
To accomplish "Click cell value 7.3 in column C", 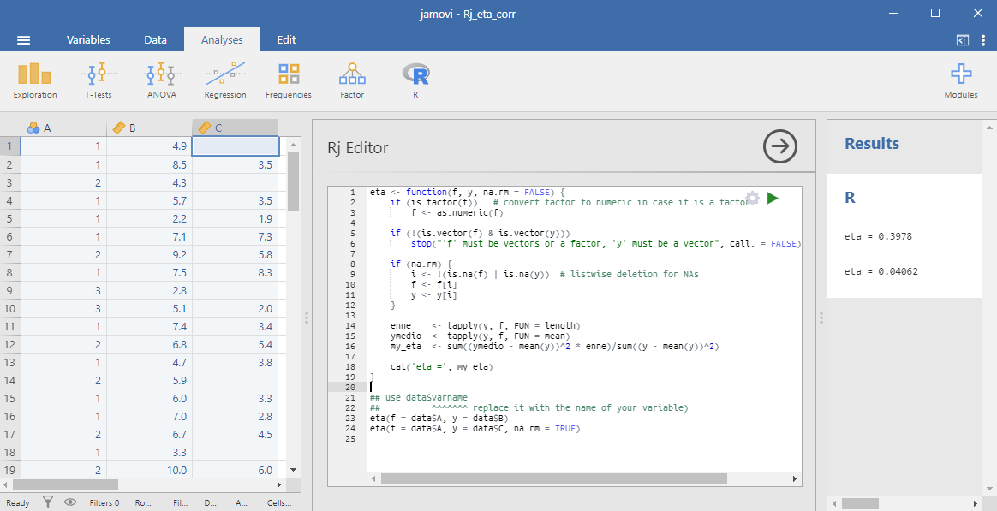I will (235, 236).
